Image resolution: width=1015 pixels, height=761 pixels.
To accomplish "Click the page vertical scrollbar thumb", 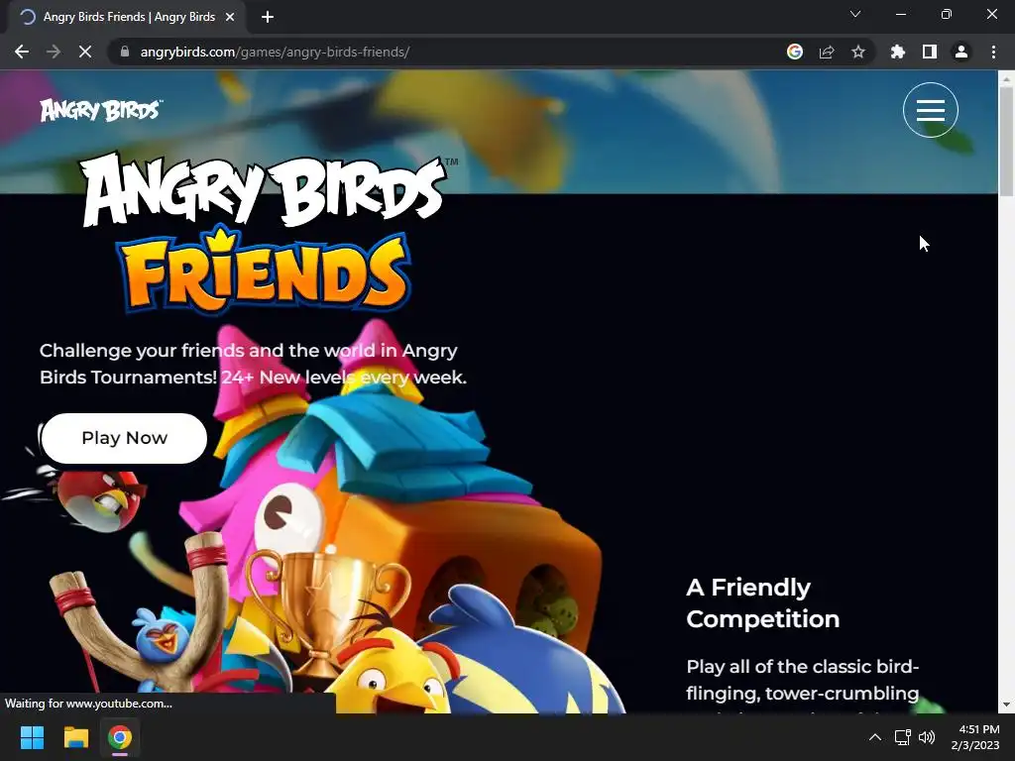I will click(1006, 141).
